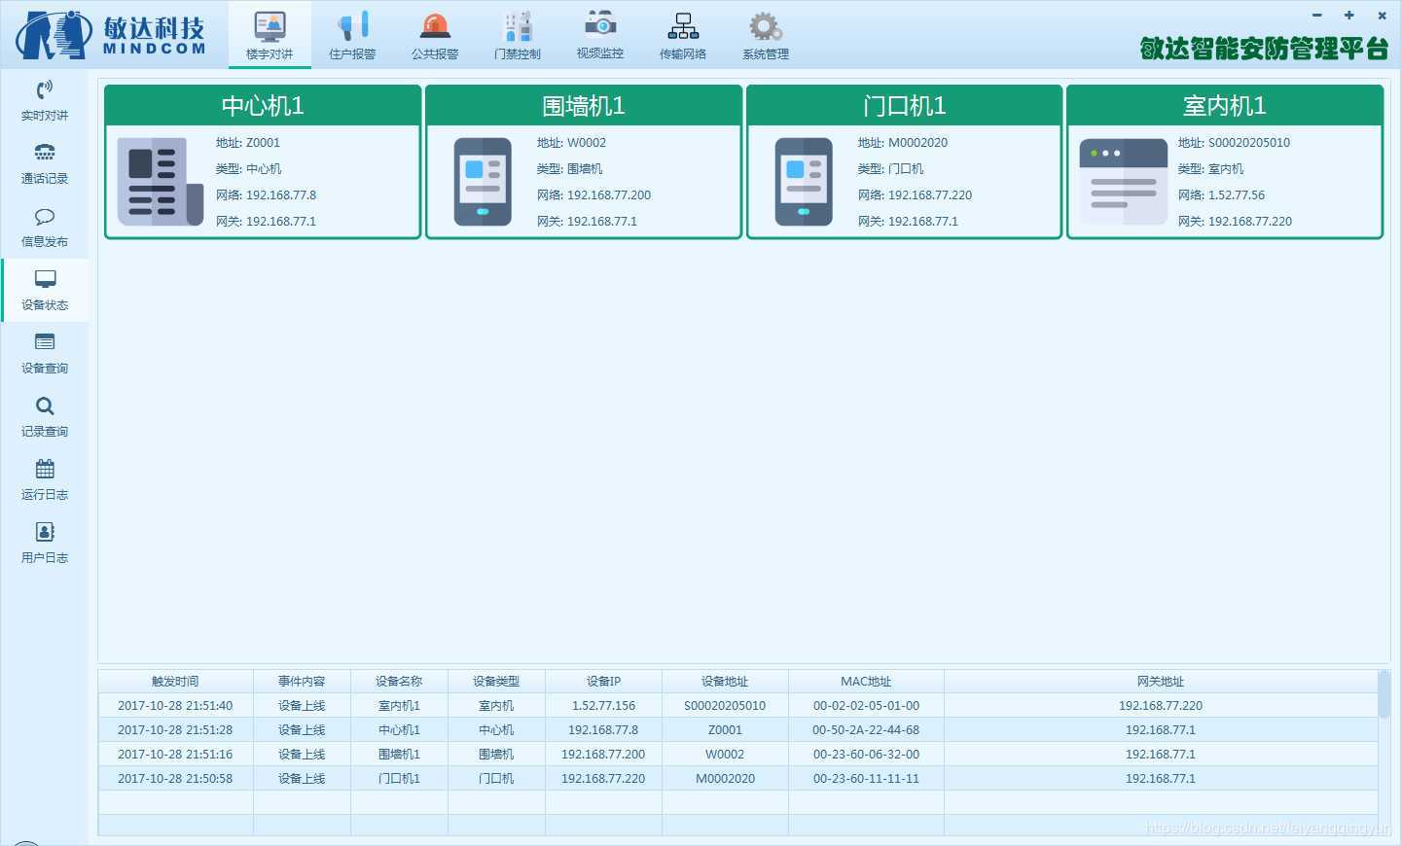Image resolution: width=1401 pixels, height=846 pixels.
Task: Select 信息发布 in the sidebar
Action: 45,227
